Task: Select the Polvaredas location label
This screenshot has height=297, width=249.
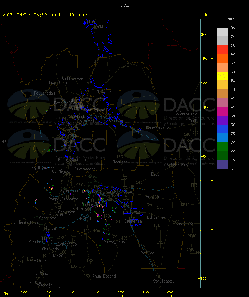Action: 44,93
